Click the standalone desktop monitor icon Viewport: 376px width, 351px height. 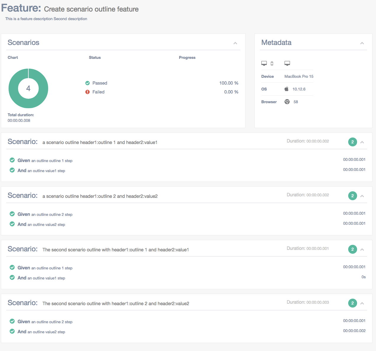click(287, 63)
